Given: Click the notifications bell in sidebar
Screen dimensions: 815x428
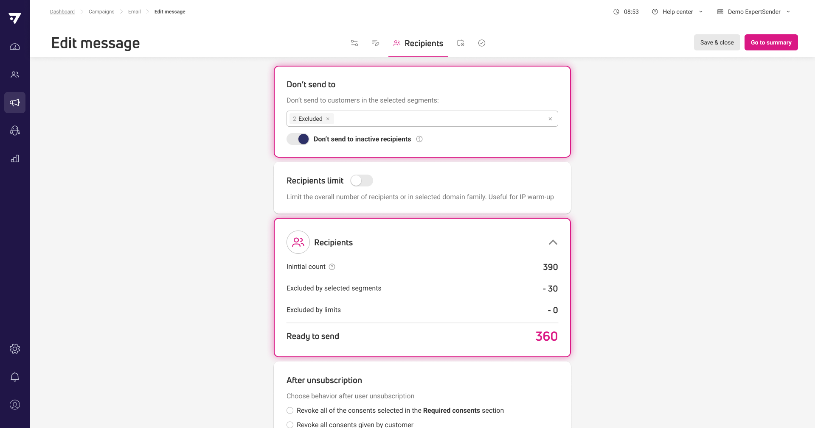Looking at the screenshot, I should (x=15, y=377).
